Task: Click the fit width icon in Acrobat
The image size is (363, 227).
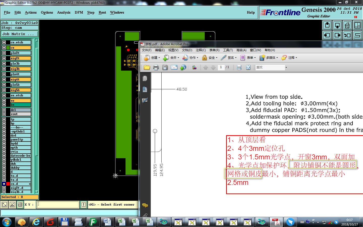Action: point(239,67)
